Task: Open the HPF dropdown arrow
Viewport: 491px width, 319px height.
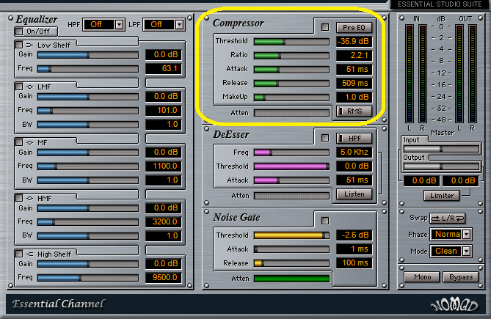Action: tap(119, 24)
